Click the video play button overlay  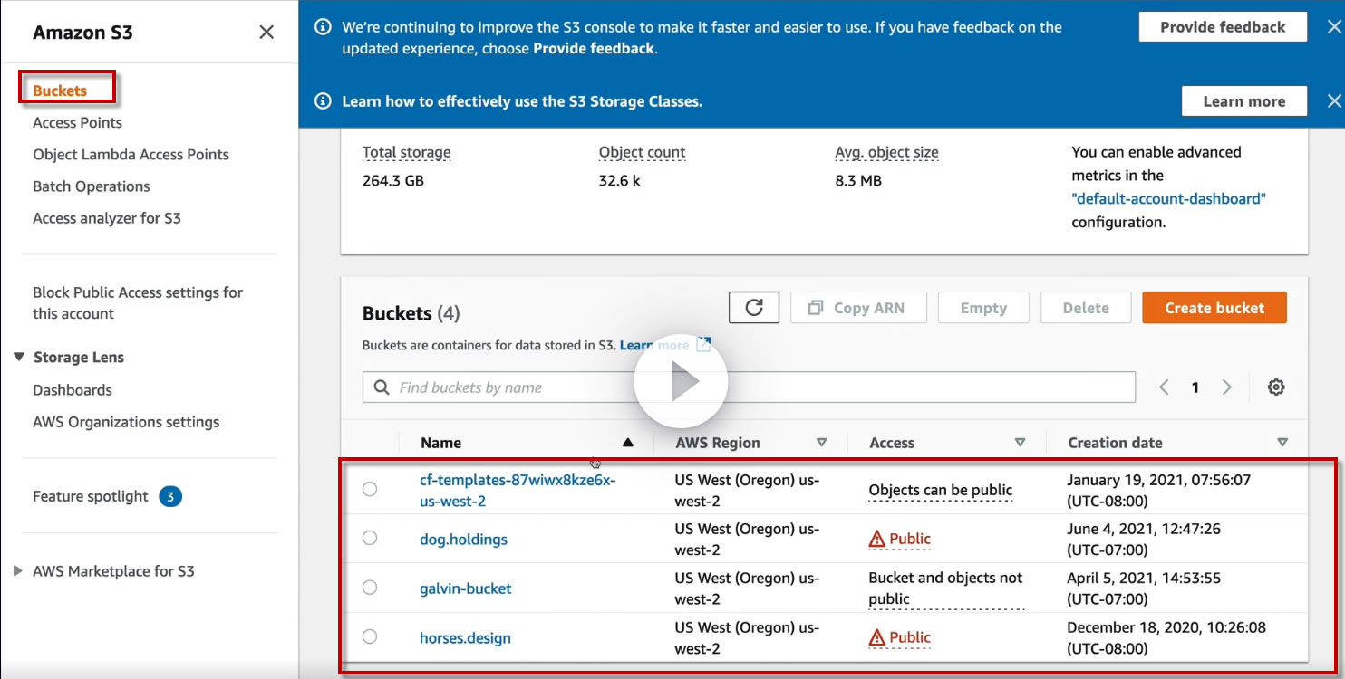(681, 384)
